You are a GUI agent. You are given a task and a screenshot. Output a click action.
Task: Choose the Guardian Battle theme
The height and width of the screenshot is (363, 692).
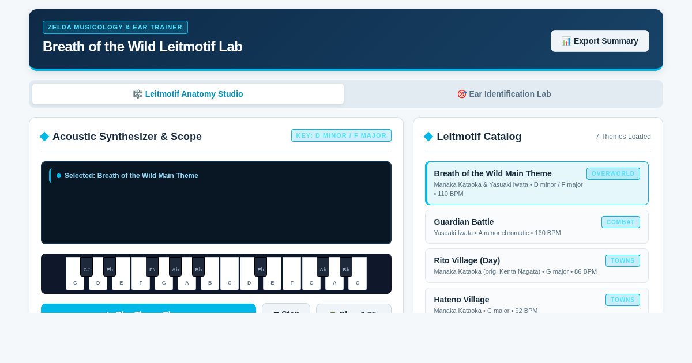(537, 226)
